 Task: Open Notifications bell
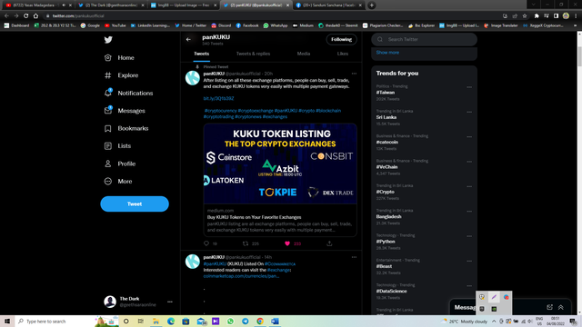pos(108,93)
